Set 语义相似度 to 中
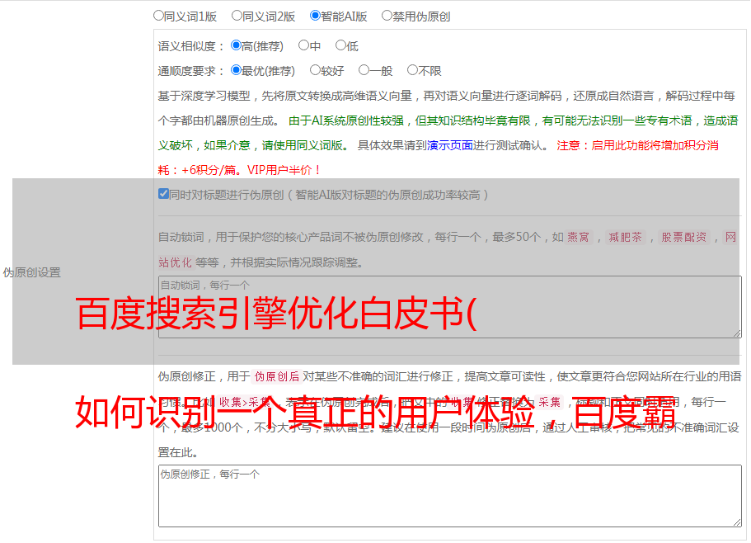The width and height of the screenshot is (751, 543). [x=303, y=45]
